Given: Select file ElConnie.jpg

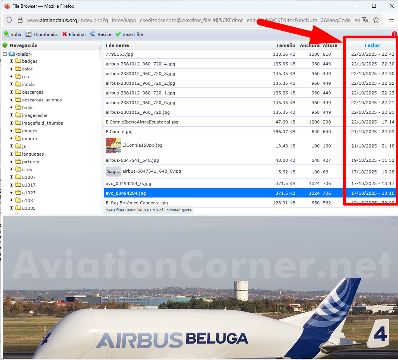Looking at the screenshot, I should (119, 132).
